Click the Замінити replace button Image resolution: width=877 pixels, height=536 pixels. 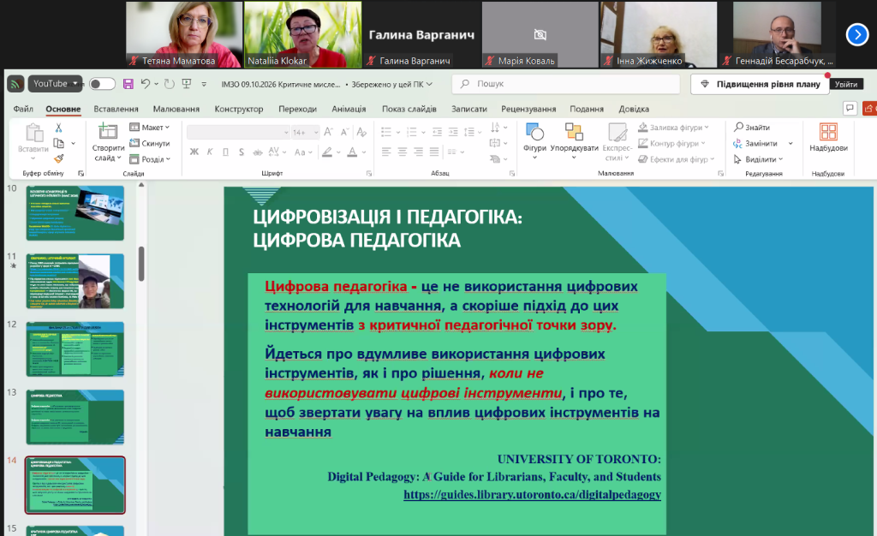(x=755, y=143)
